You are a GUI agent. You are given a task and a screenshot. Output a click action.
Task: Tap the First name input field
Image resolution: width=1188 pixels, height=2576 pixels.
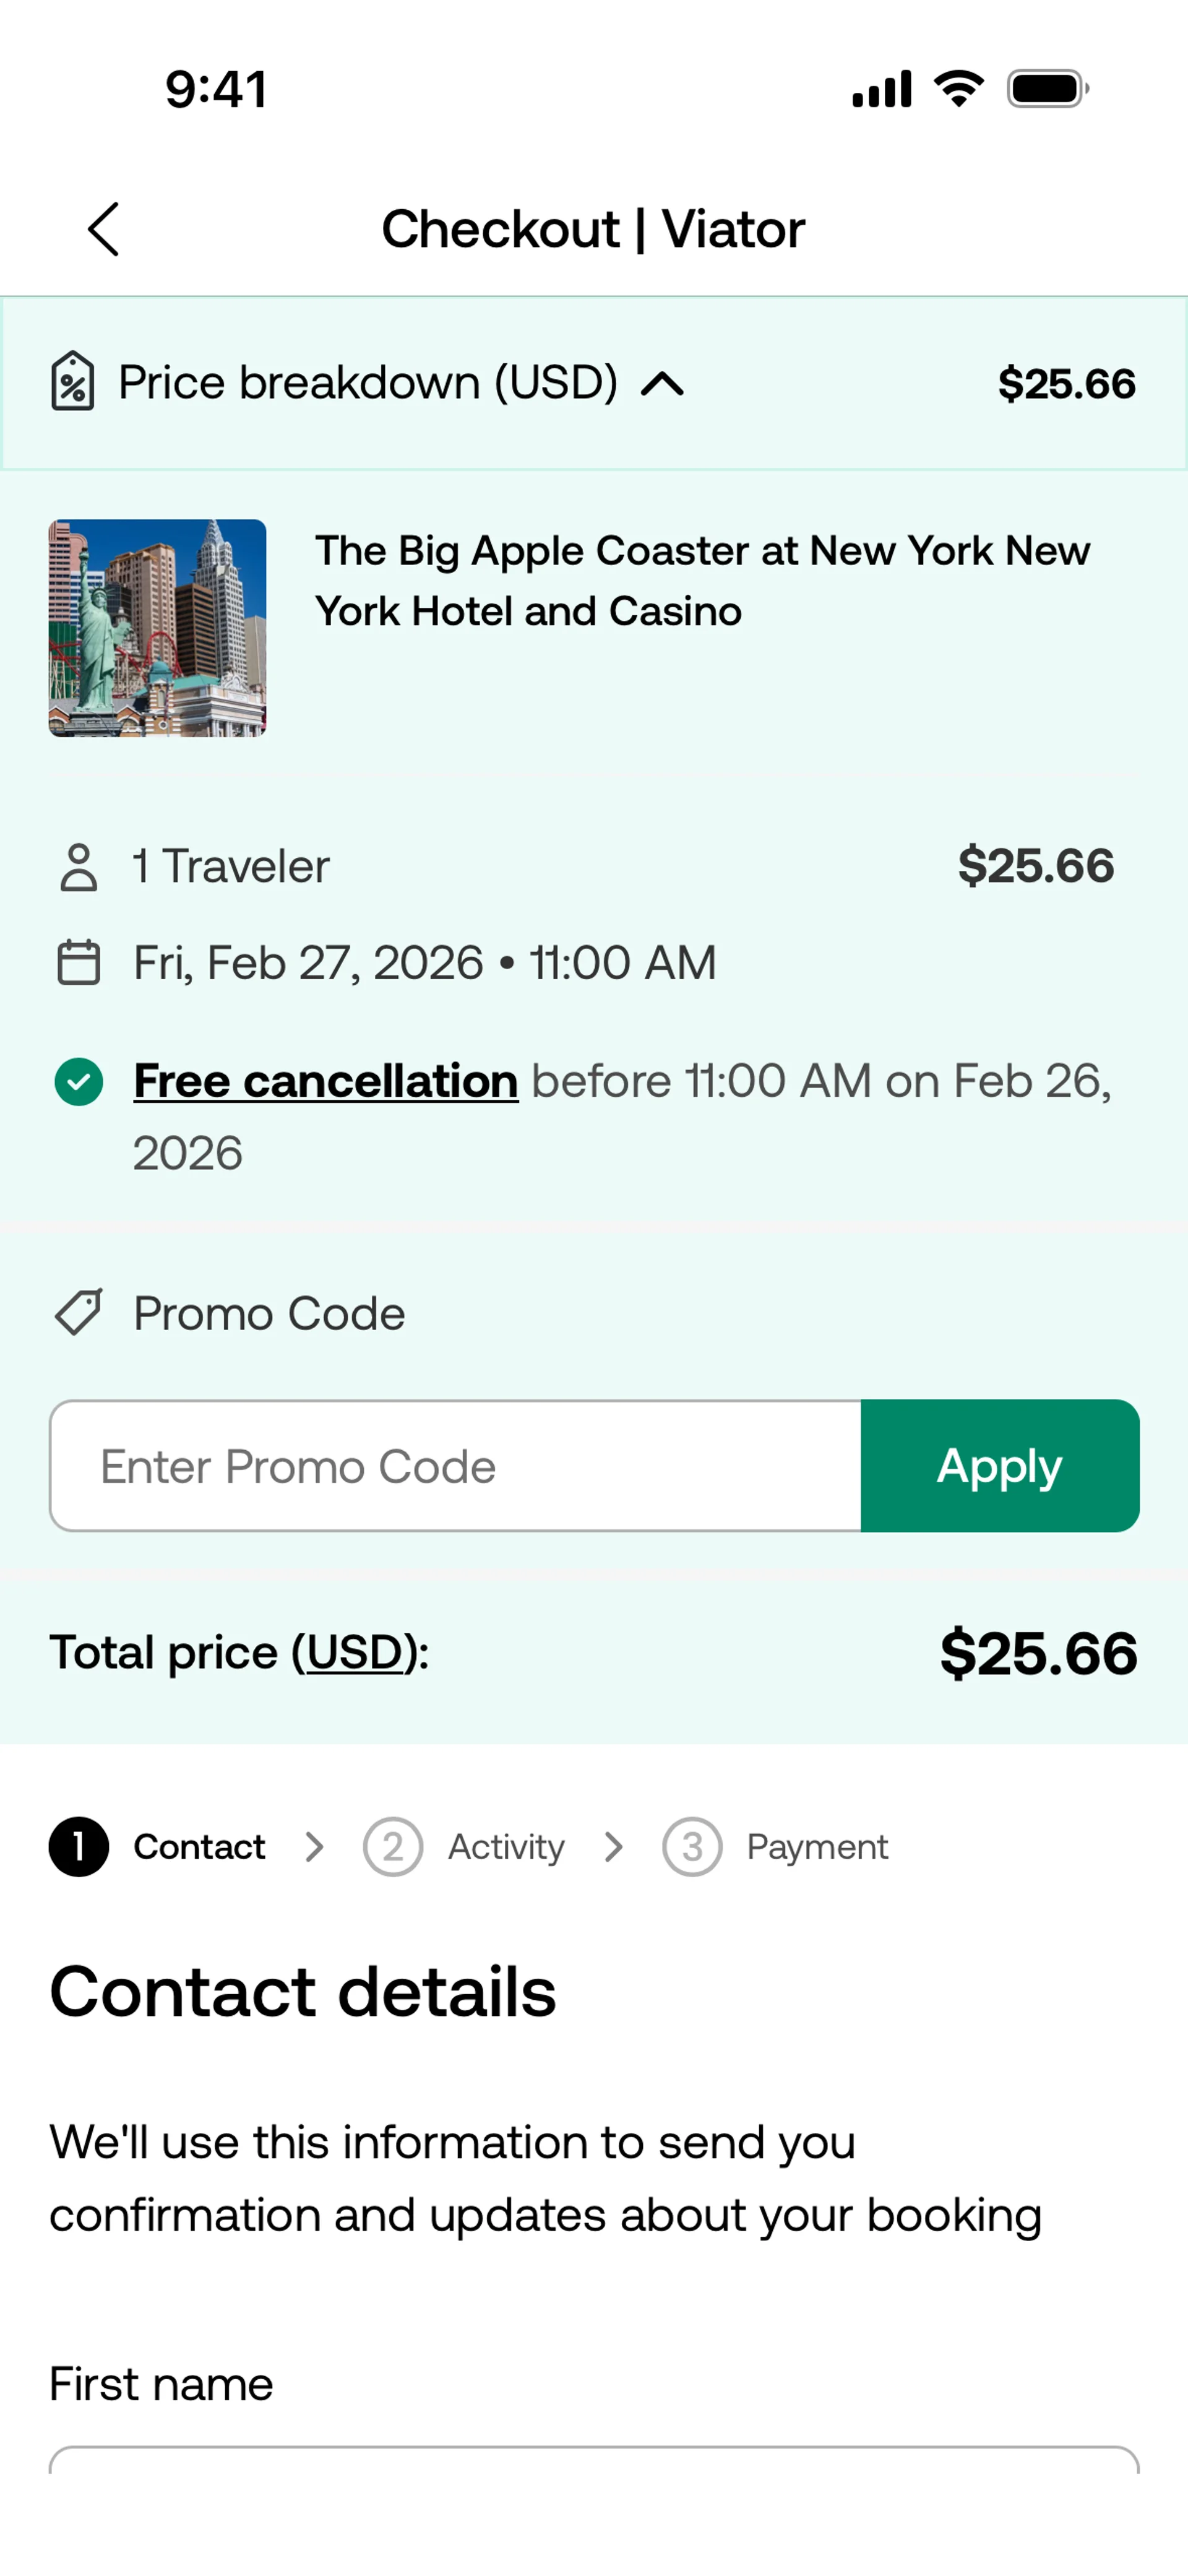pyautogui.click(x=594, y=2462)
